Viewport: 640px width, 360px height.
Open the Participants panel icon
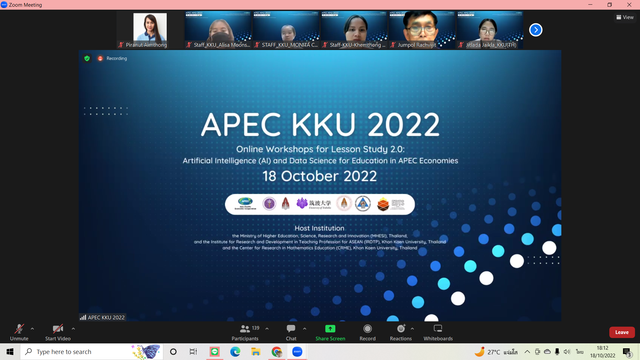245,329
